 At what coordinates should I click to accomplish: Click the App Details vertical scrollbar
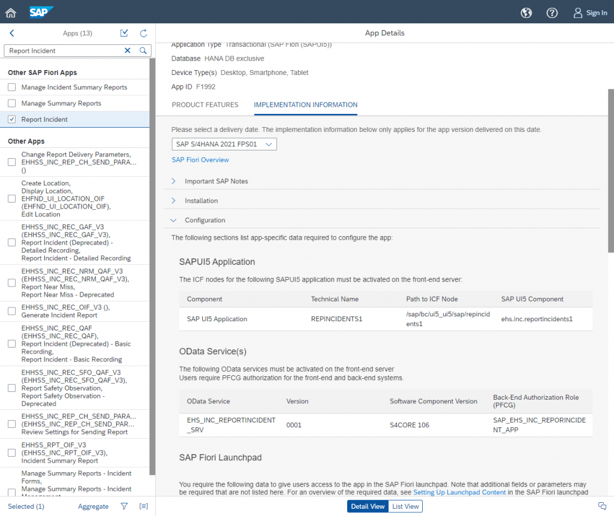pyautogui.click(x=611, y=171)
